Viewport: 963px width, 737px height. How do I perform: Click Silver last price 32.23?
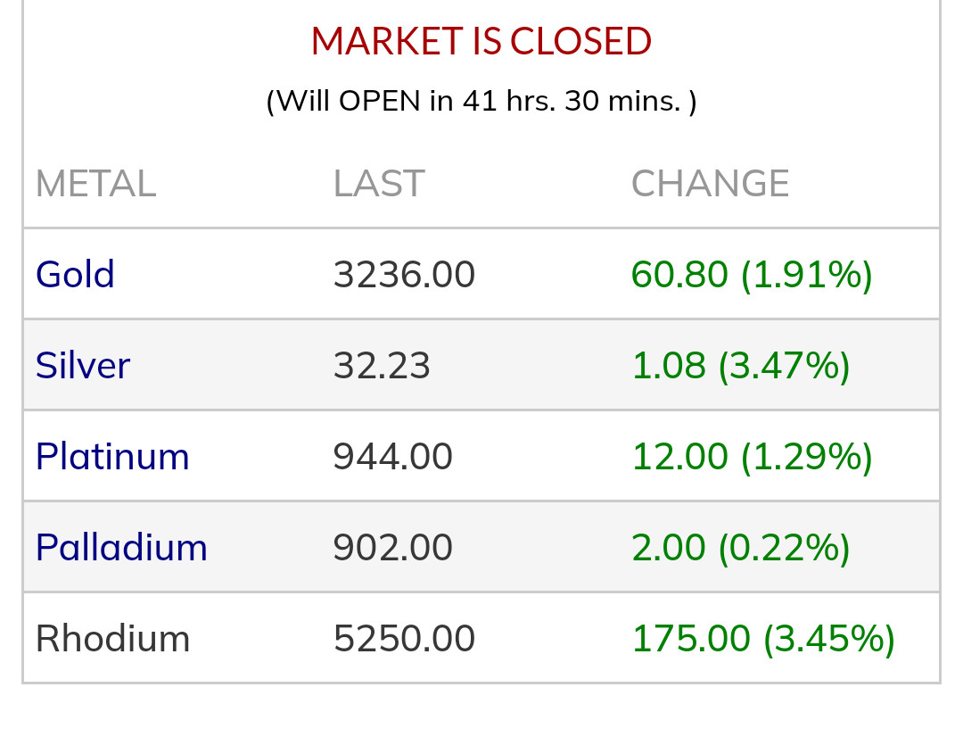(x=382, y=366)
